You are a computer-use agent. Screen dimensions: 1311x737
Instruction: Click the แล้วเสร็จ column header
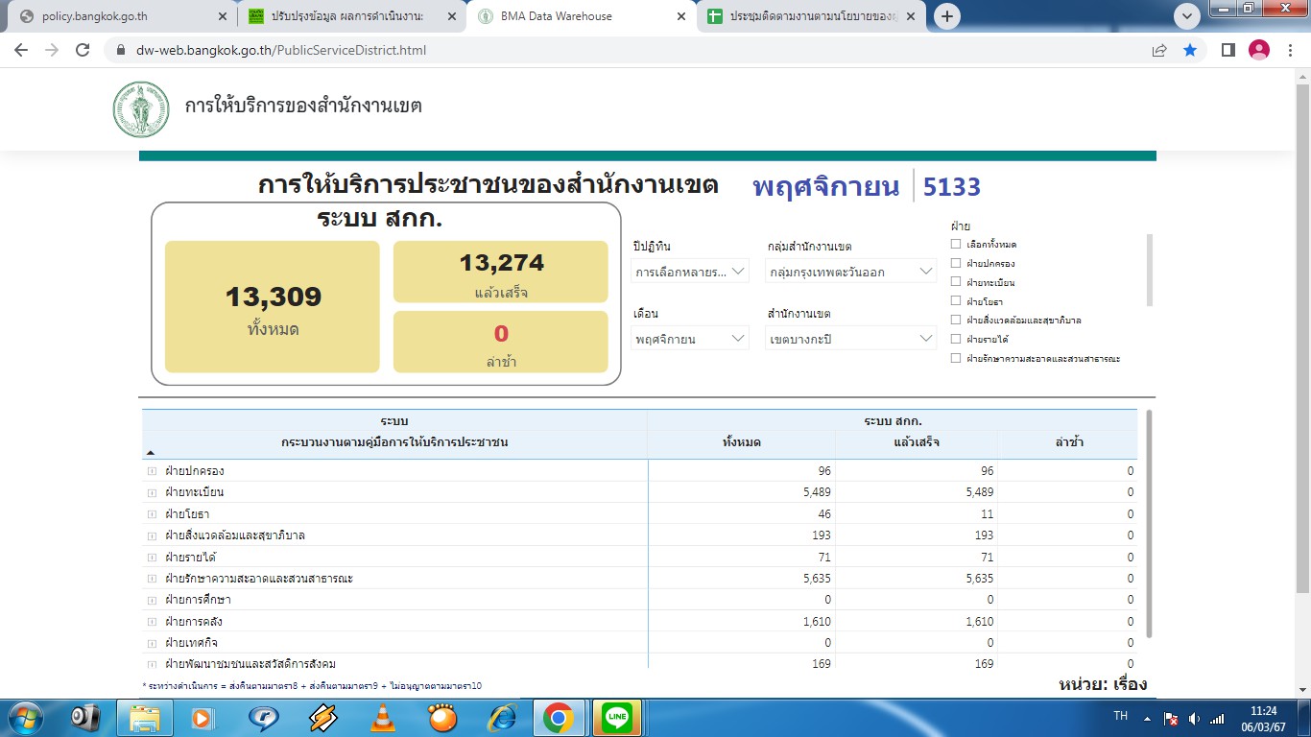point(916,442)
